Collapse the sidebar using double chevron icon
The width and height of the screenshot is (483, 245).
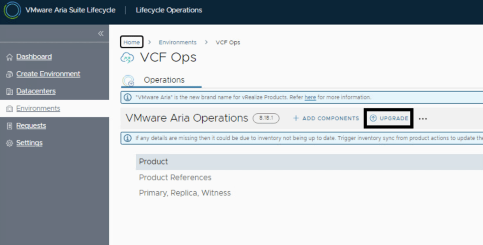coord(100,34)
